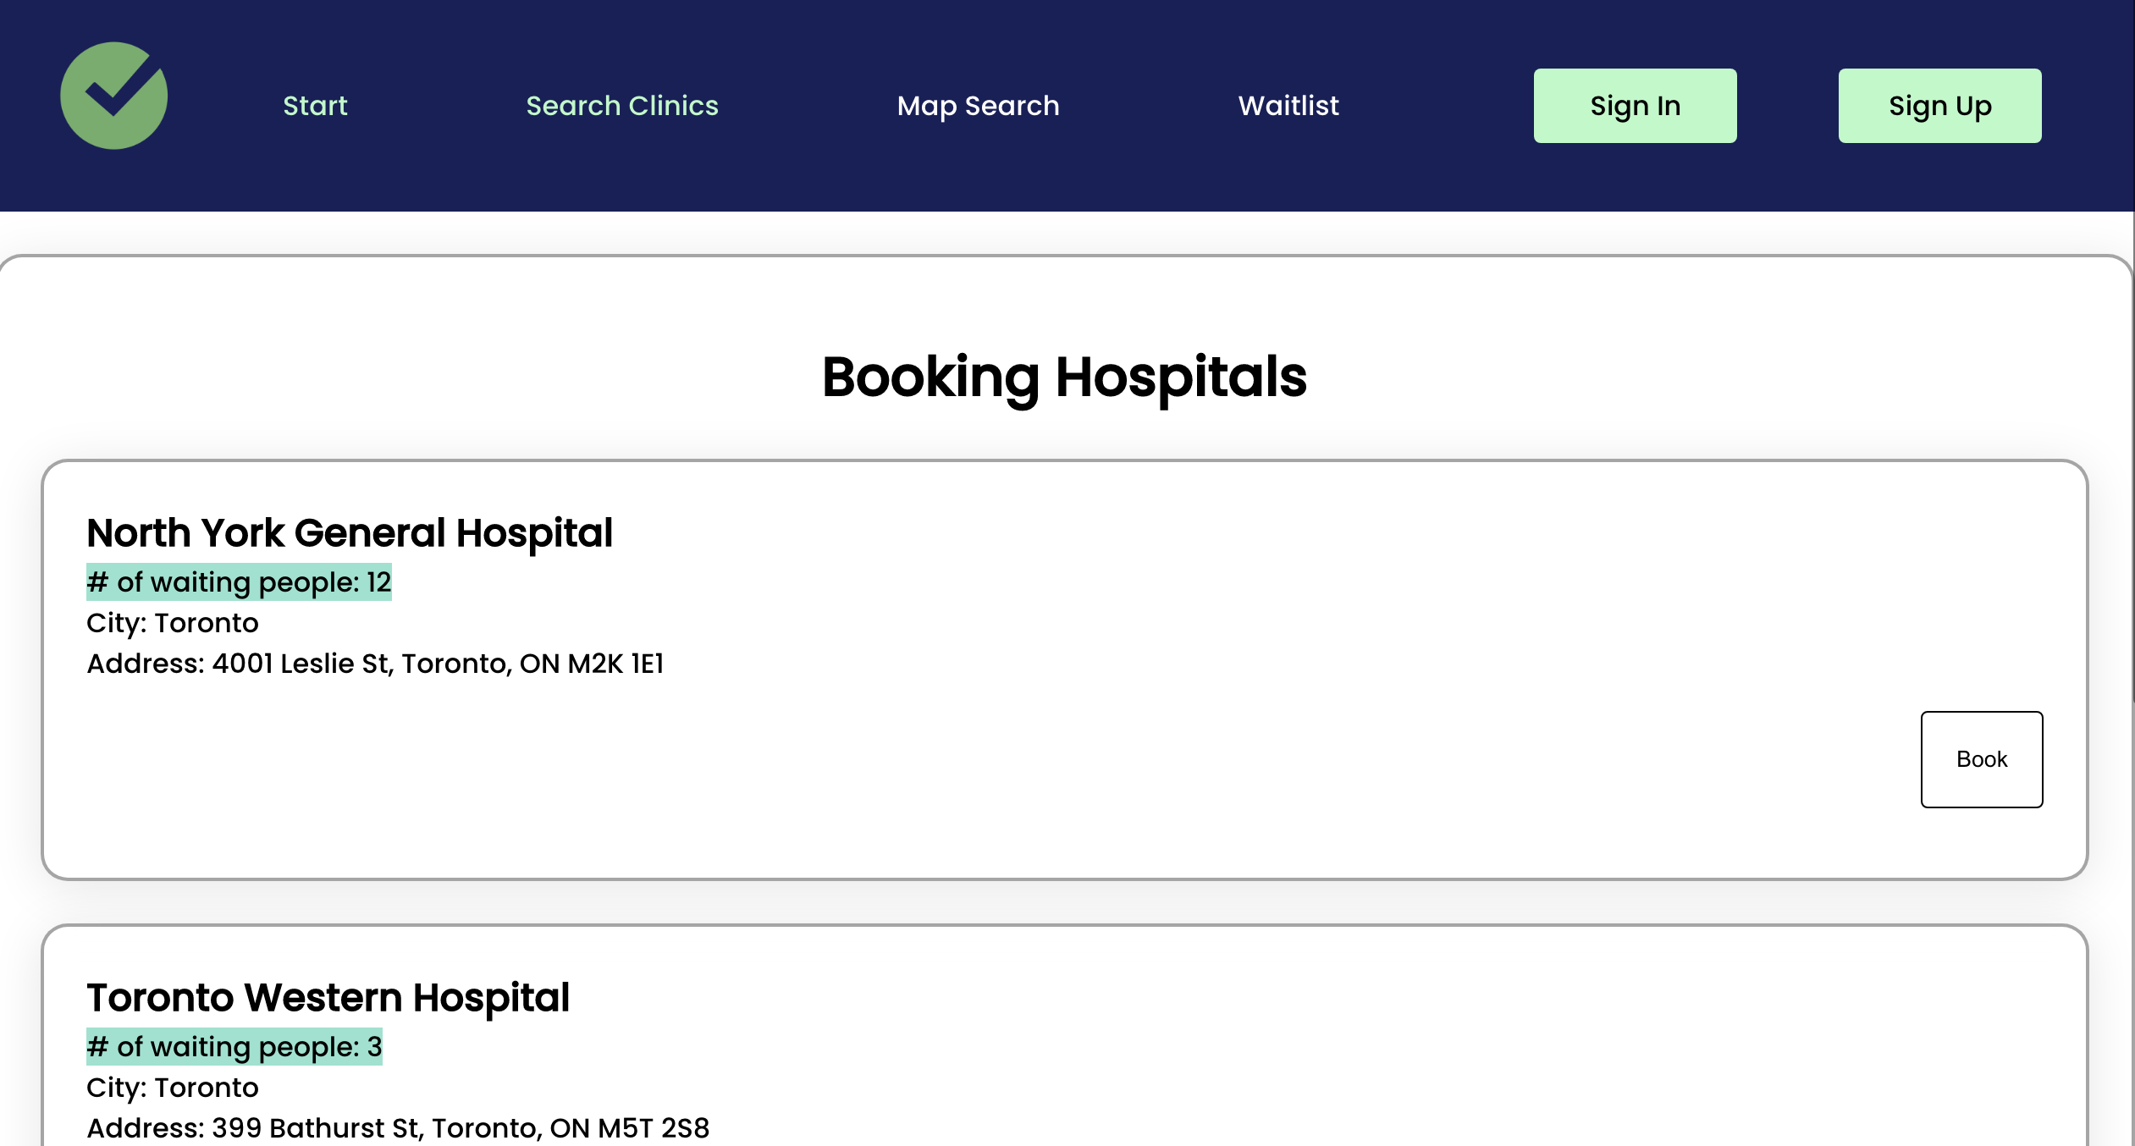Select the Toronto Western Hospital title
The image size is (2135, 1146).
tap(328, 998)
